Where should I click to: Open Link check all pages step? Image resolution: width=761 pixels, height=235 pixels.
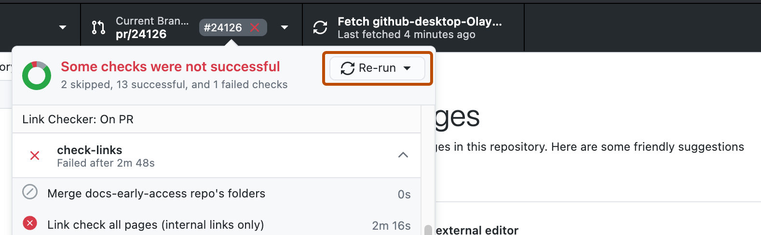tap(217, 225)
